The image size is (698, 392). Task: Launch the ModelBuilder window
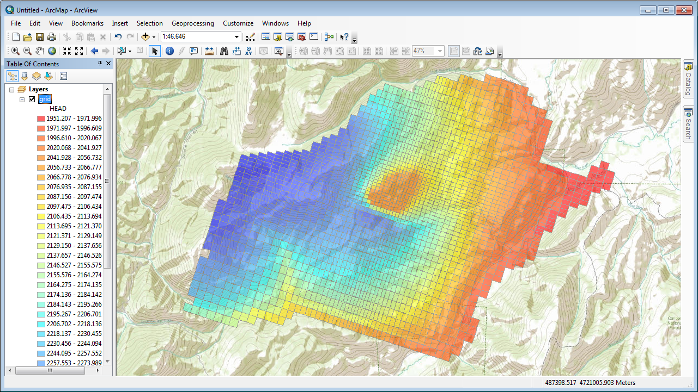(x=329, y=37)
